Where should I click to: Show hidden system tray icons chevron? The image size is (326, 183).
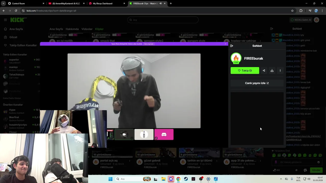281,179
